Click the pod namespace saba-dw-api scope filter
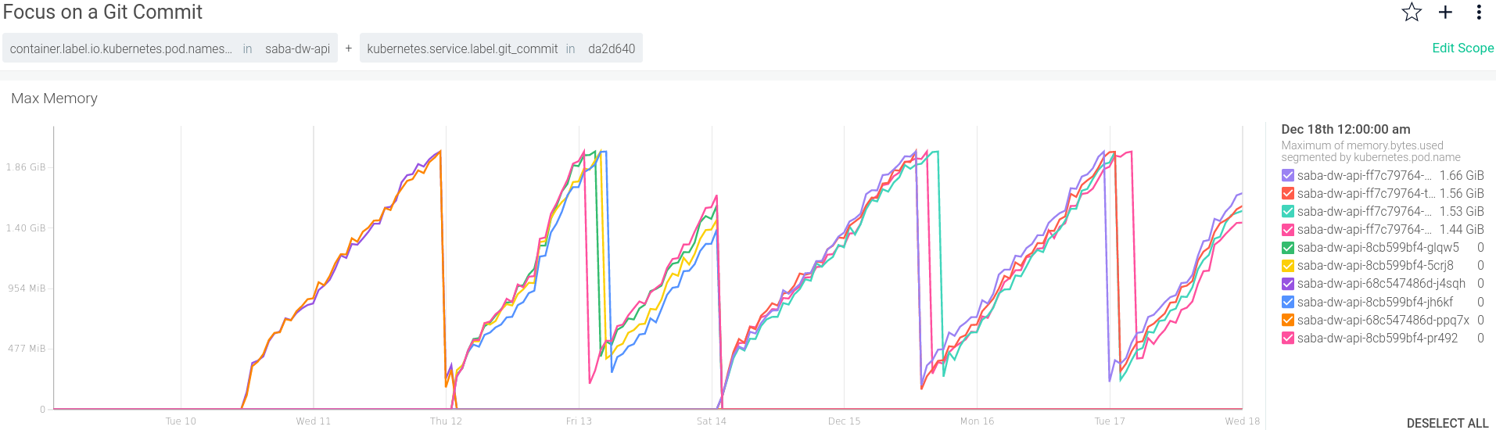The image size is (1496, 430). pos(170,48)
